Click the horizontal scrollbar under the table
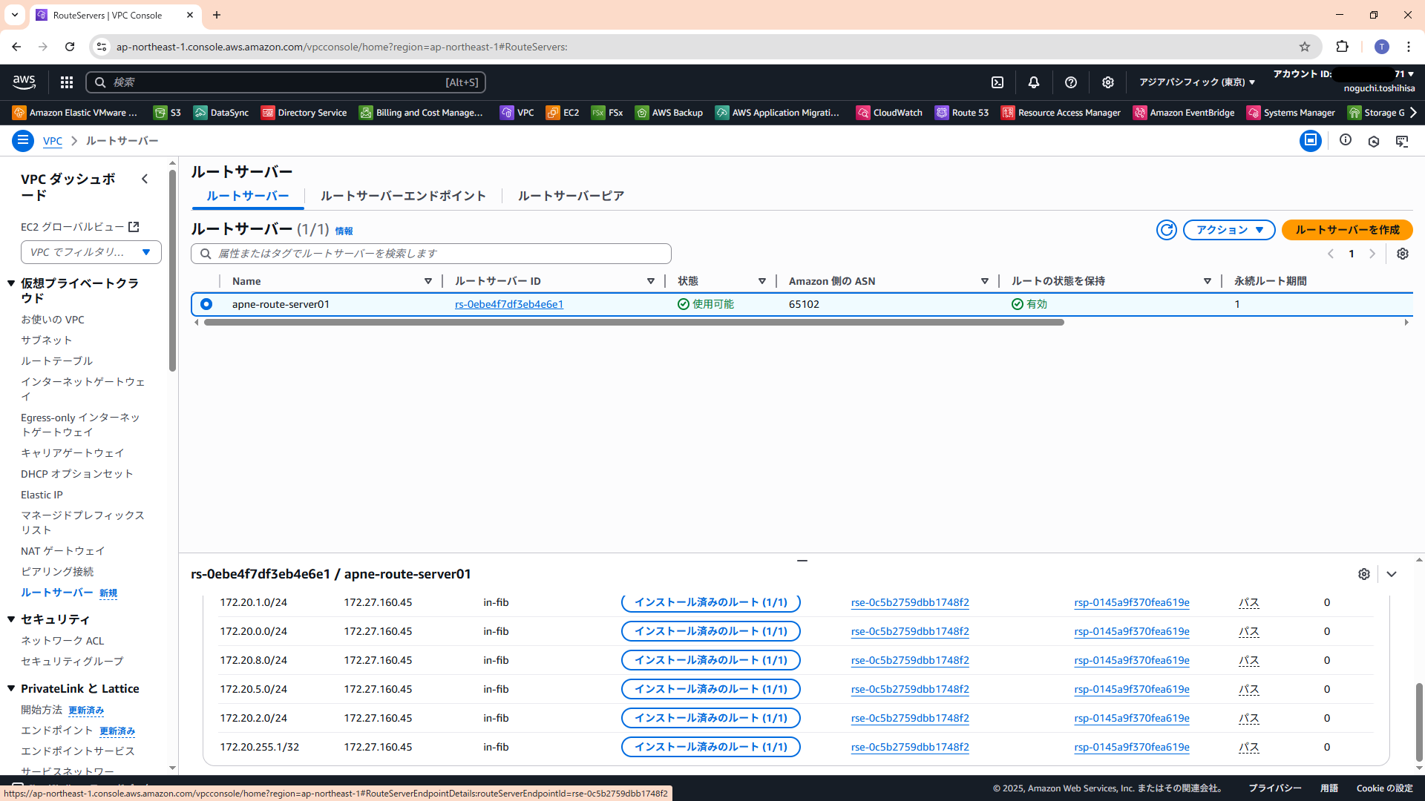This screenshot has width=1425, height=801. [634, 323]
